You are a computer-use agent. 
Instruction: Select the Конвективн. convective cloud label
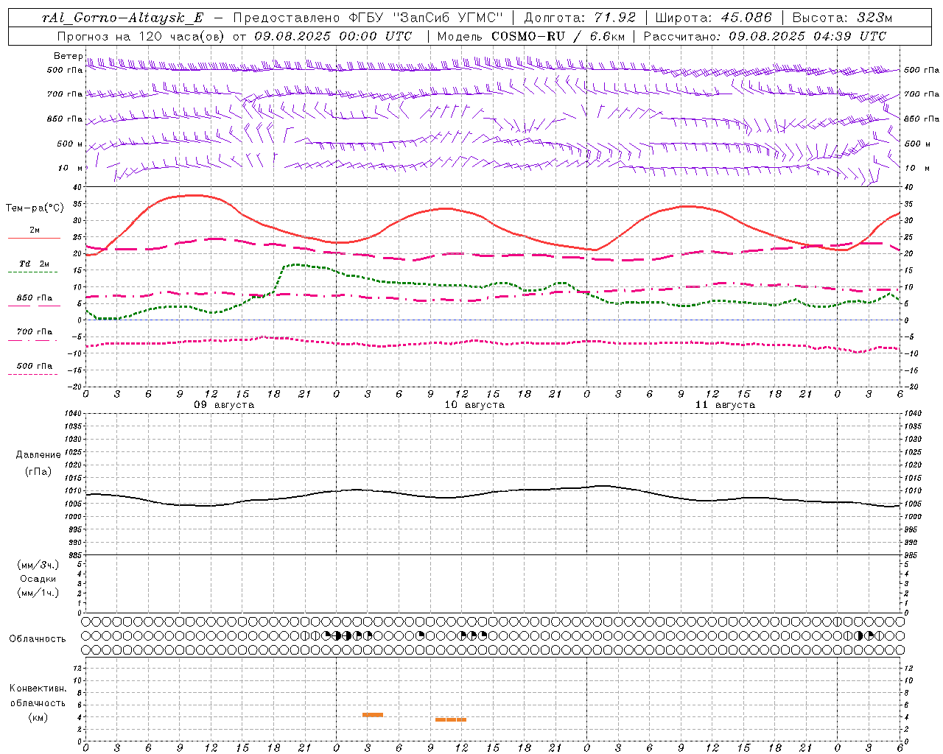tap(38, 688)
